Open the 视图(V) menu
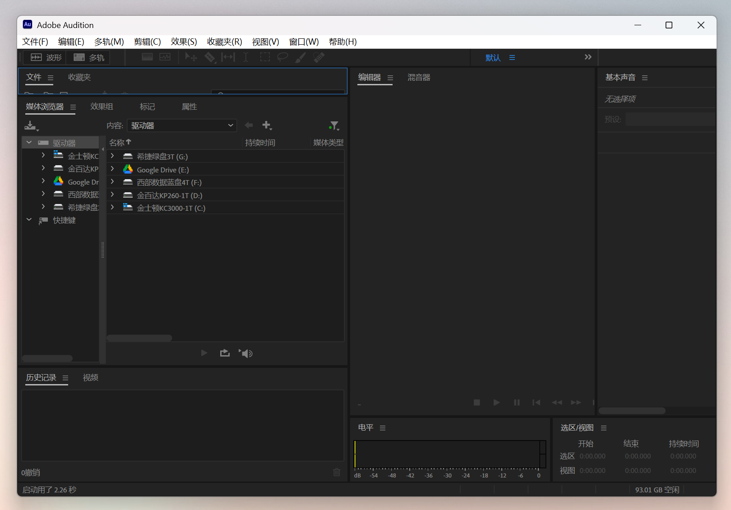Image resolution: width=731 pixels, height=510 pixels. click(266, 42)
